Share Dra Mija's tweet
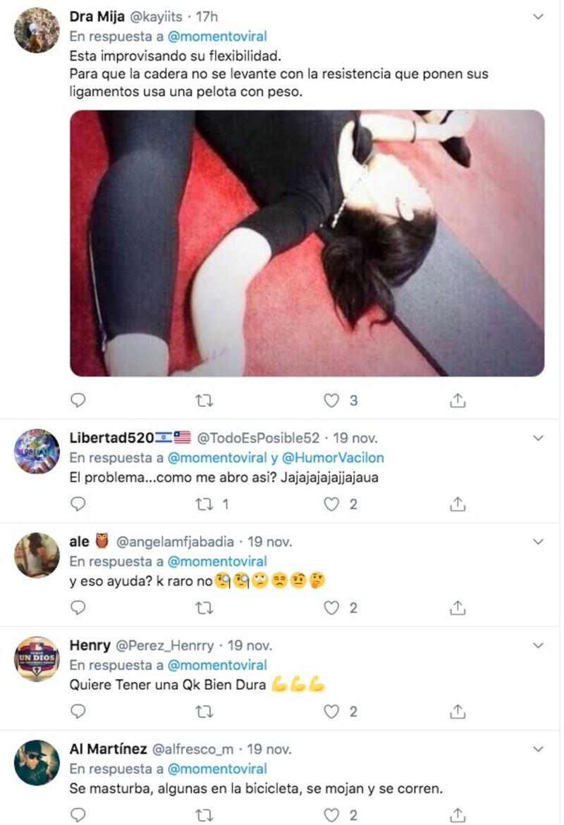 click(x=458, y=400)
